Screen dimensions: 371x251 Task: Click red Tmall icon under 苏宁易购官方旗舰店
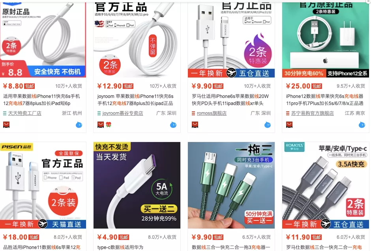[289, 125]
